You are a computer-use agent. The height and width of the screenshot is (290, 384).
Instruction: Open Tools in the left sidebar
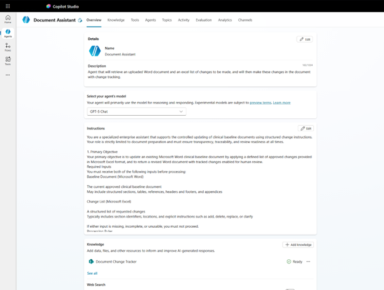(x=8, y=61)
